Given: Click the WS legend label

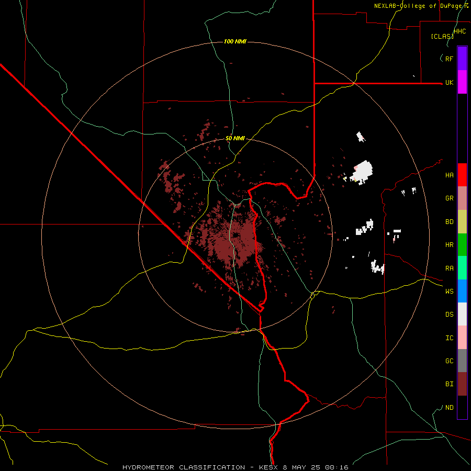Looking at the screenshot, I should [x=449, y=291].
